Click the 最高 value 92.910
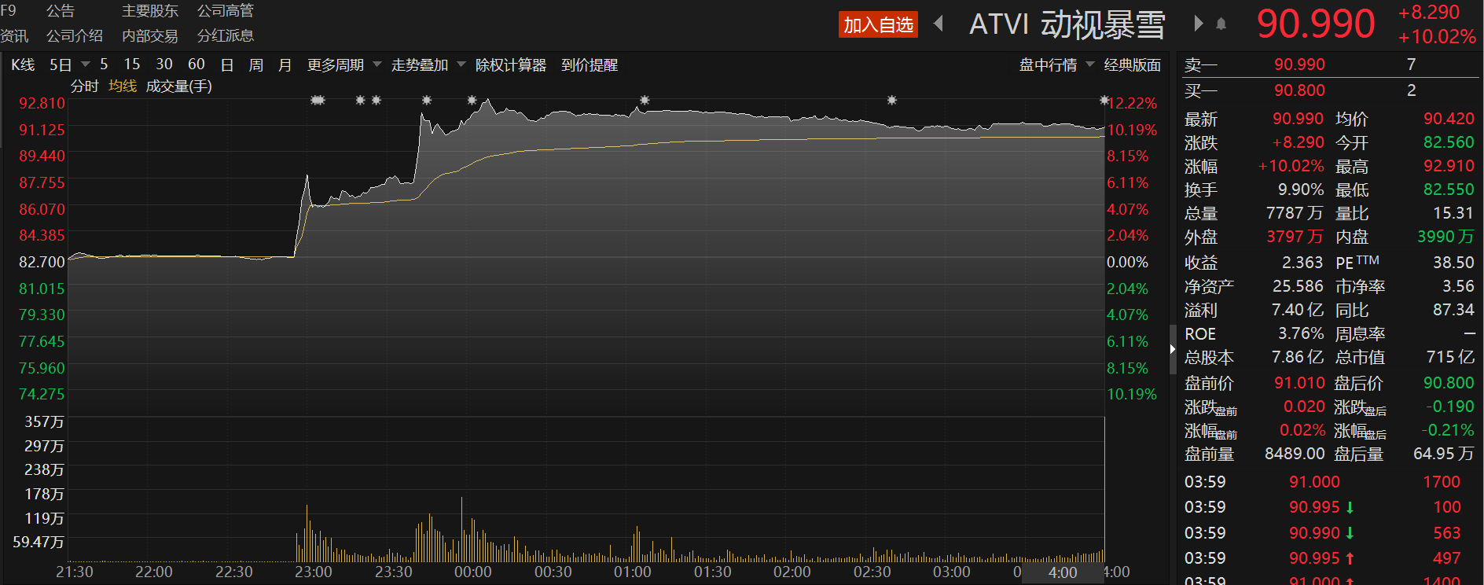 tap(1449, 166)
